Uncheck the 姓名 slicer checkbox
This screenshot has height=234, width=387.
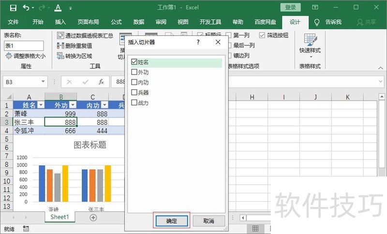[134, 62]
